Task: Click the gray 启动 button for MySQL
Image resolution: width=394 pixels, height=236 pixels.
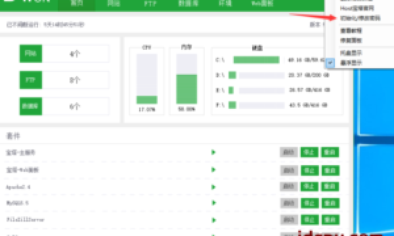Action: coord(289,203)
